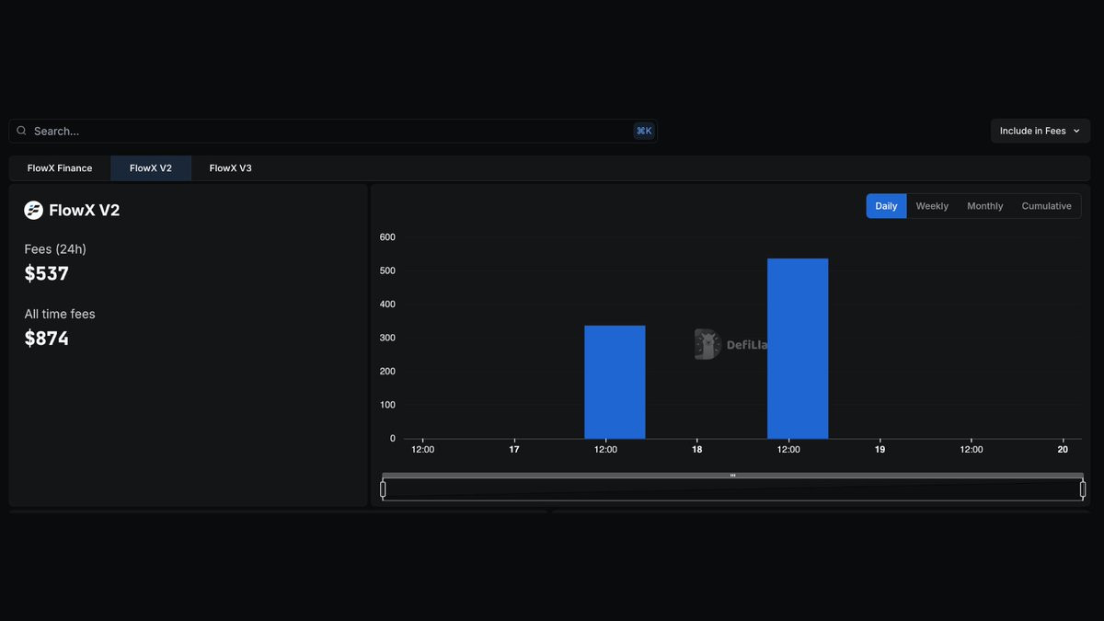The width and height of the screenshot is (1104, 621).
Task: Click the right zoom range handle
Action: tap(1083, 489)
